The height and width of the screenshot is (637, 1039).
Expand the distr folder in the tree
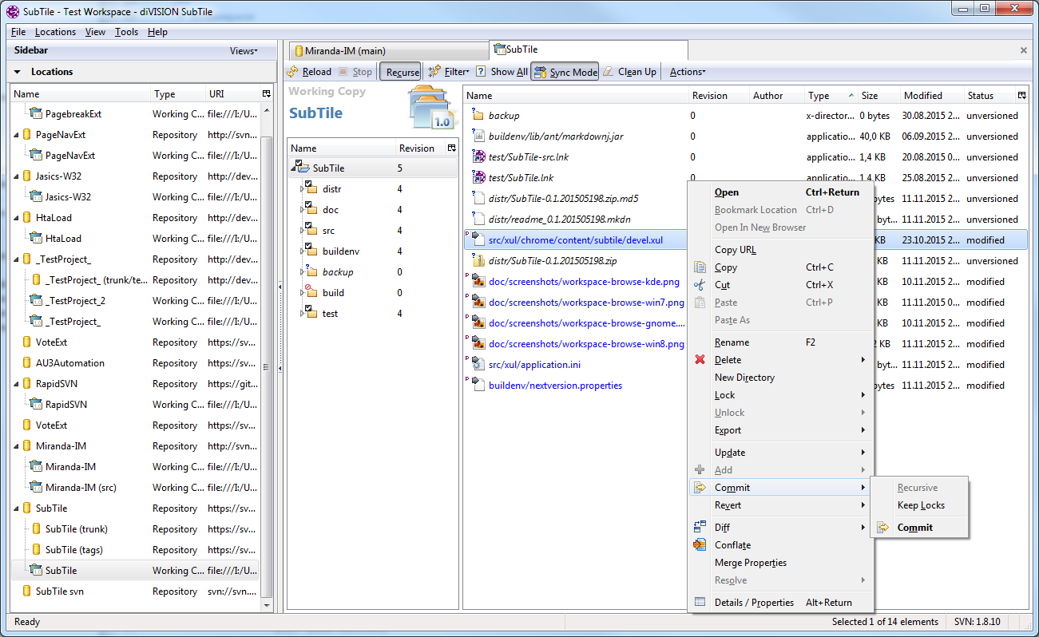pyautogui.click(x=302, y=188)
